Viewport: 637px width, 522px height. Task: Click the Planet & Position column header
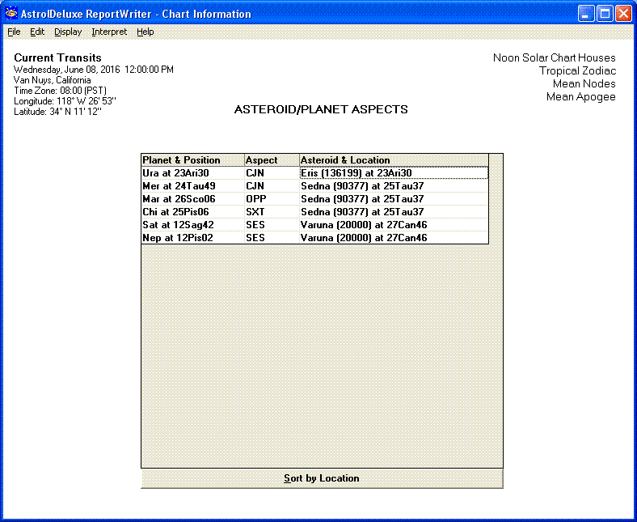[192, 160]
